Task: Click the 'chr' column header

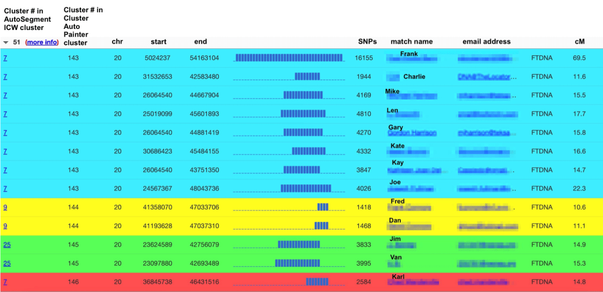Action: tap(117, 42)
